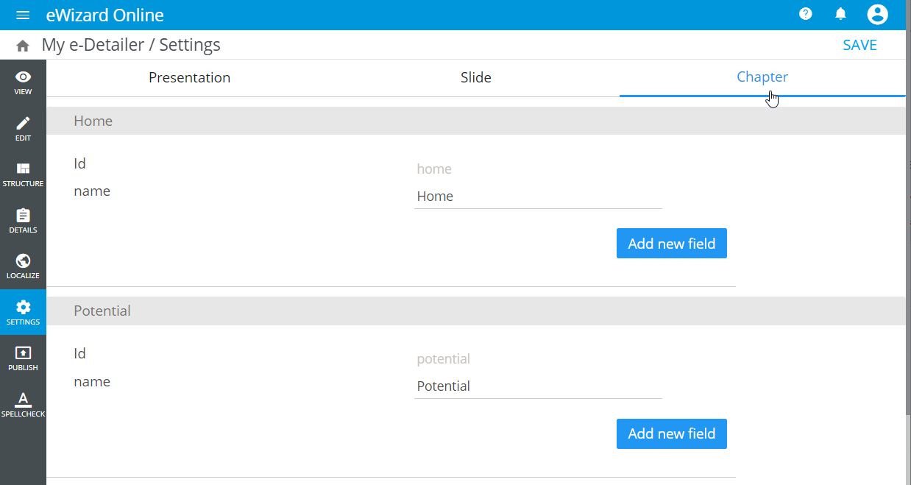The width and height of the screenshot is (911, 485).
Task: Open the user account avatar menu
Action: 877,14
